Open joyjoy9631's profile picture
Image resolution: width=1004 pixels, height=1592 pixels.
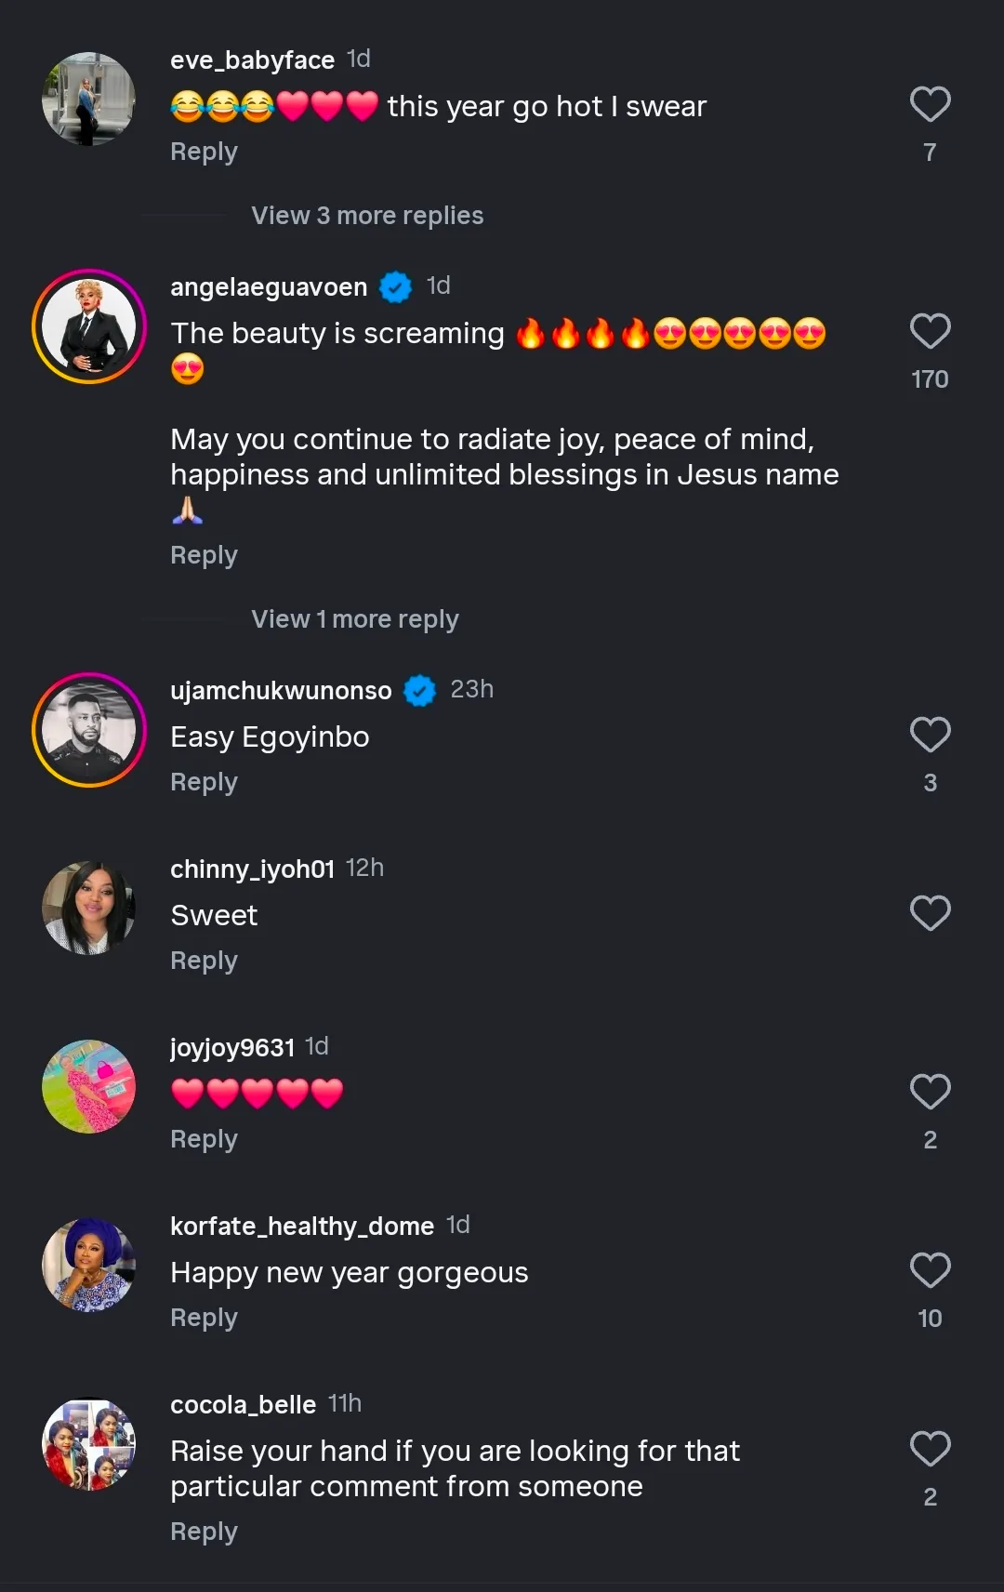[89, 1086]
